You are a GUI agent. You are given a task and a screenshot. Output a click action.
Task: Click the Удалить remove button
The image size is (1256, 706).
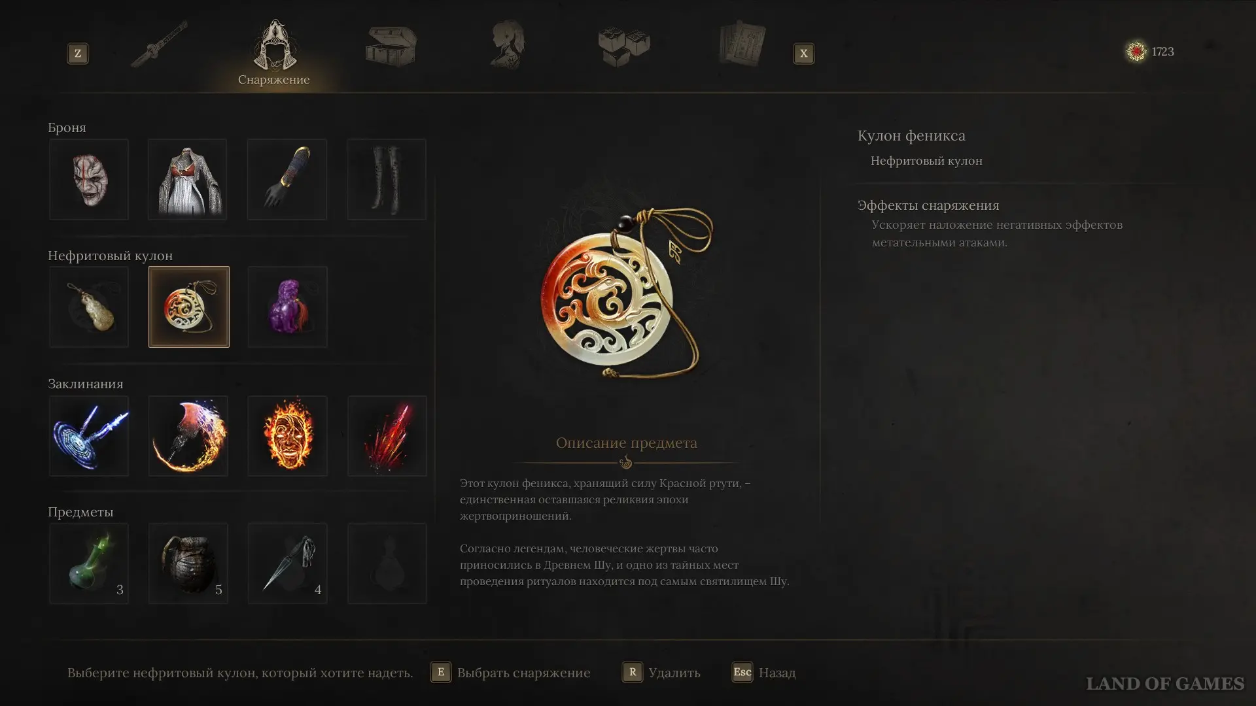coord(661,672)
